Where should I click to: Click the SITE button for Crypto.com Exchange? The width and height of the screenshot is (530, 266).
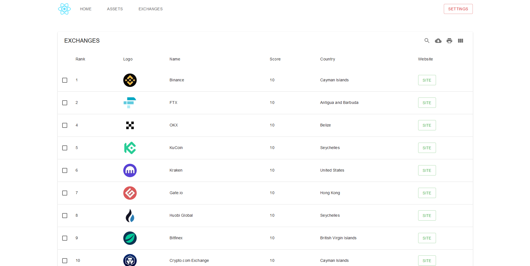(x=427, y=260)
